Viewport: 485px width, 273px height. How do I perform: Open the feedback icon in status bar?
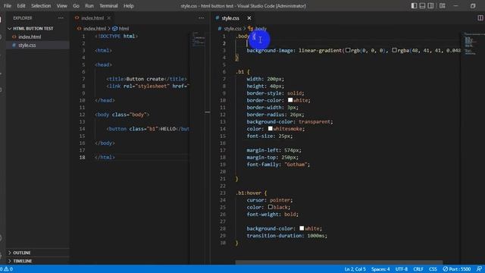click(479, 269)
